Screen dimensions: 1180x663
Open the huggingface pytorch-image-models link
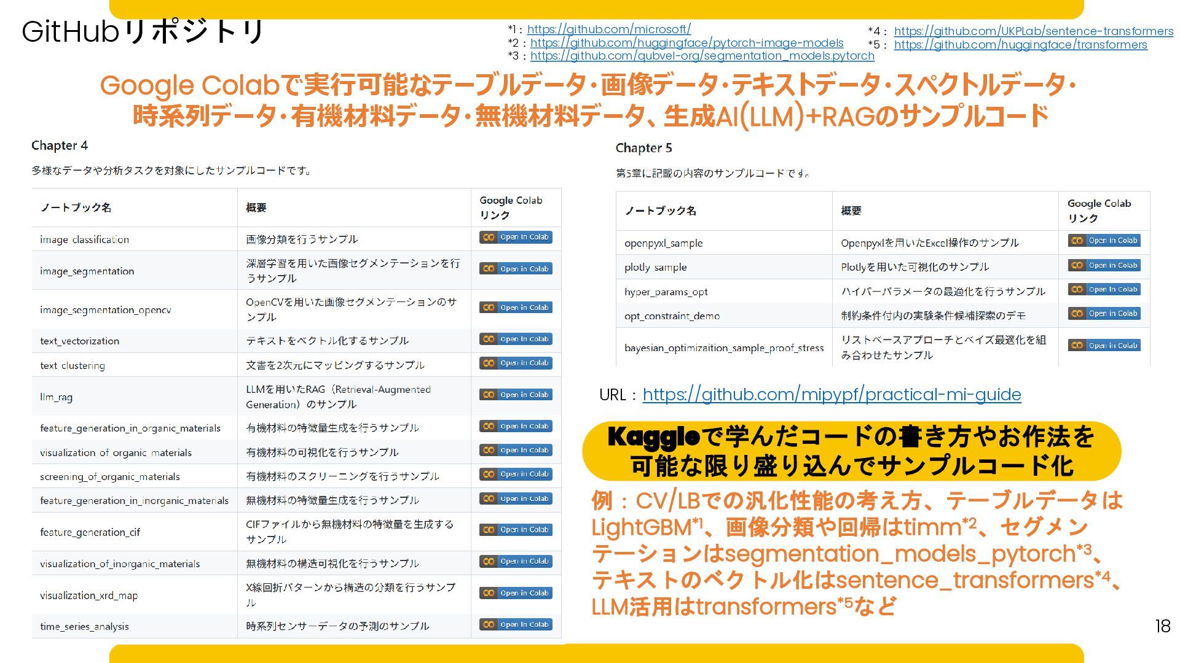click(686, 42)
